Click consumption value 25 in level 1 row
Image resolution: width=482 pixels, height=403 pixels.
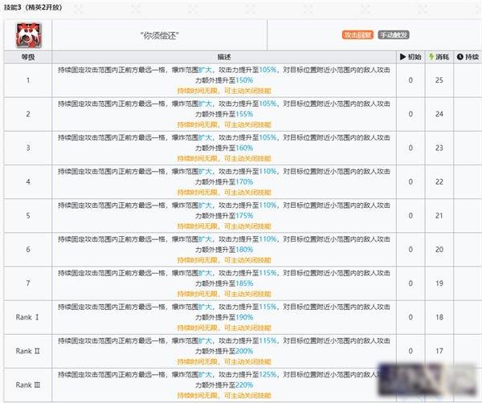439,80
